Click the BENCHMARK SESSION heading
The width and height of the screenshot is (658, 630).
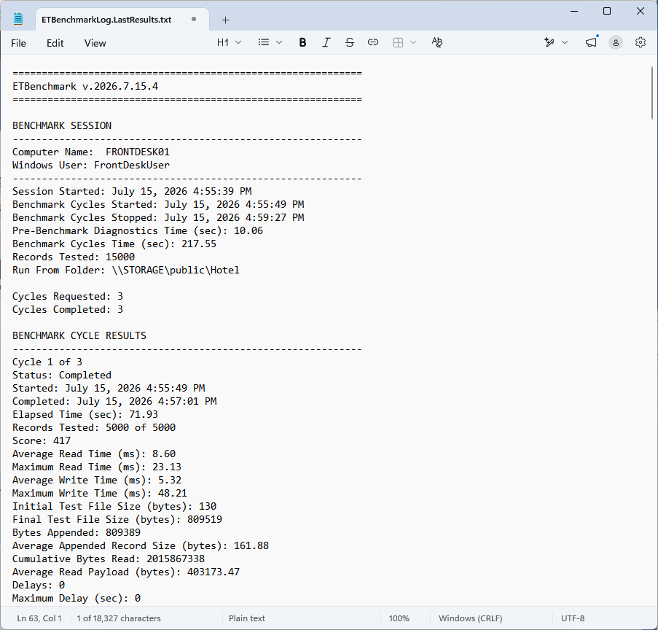pos(62,125)
